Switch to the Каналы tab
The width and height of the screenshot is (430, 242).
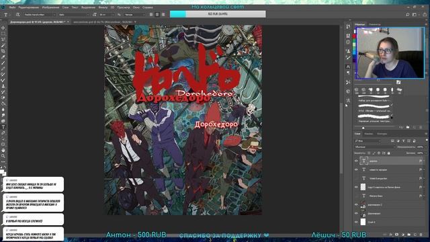[x=368, y=134]
